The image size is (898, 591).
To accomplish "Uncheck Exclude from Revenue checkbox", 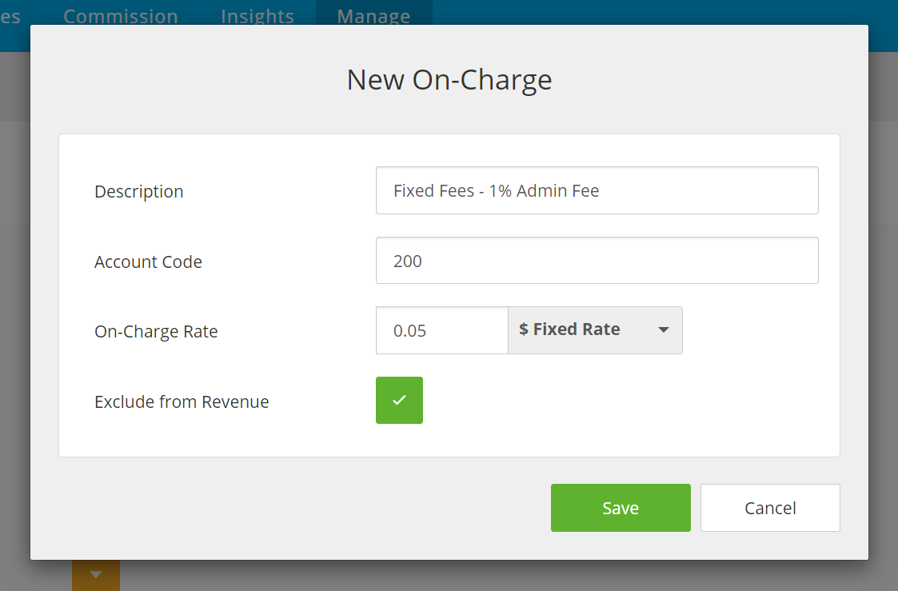I will [399, 401].
